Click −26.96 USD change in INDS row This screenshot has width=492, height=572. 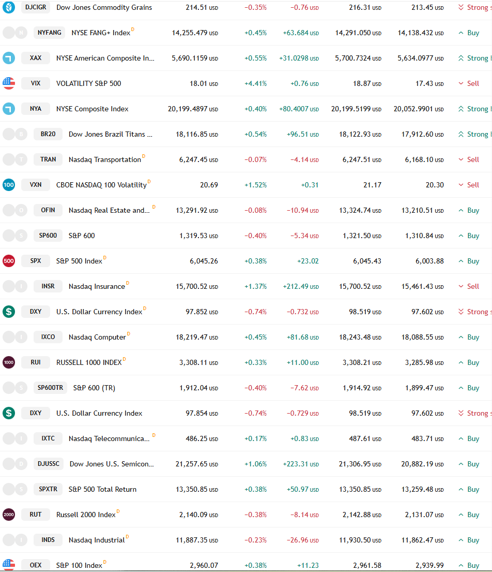point(303,540)
